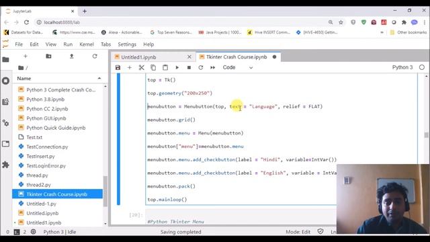Image resolution: width=430 pixels, height=242 pixels.
Task: Open the Other bookmarks folder
Action: pos(408,32)
